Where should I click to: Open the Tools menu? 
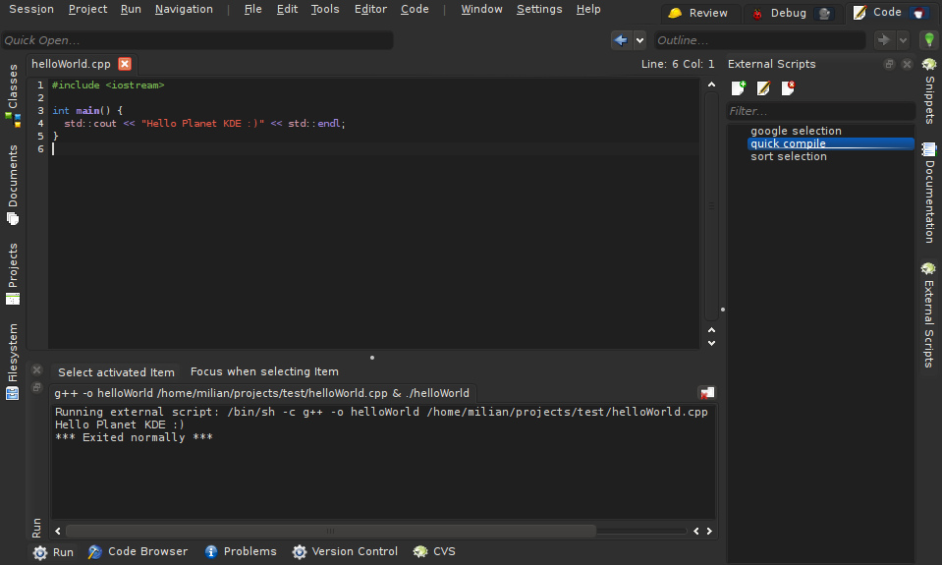(x=325, y=9)
